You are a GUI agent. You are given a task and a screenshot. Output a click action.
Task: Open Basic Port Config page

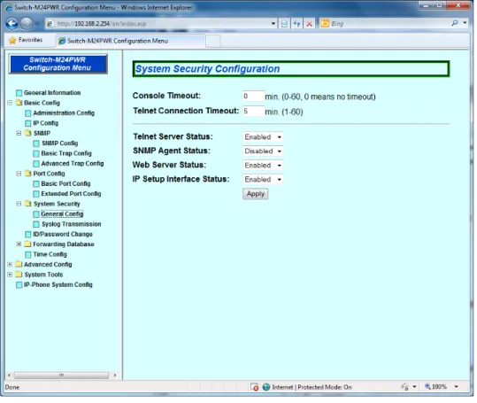tap(65, 183)
